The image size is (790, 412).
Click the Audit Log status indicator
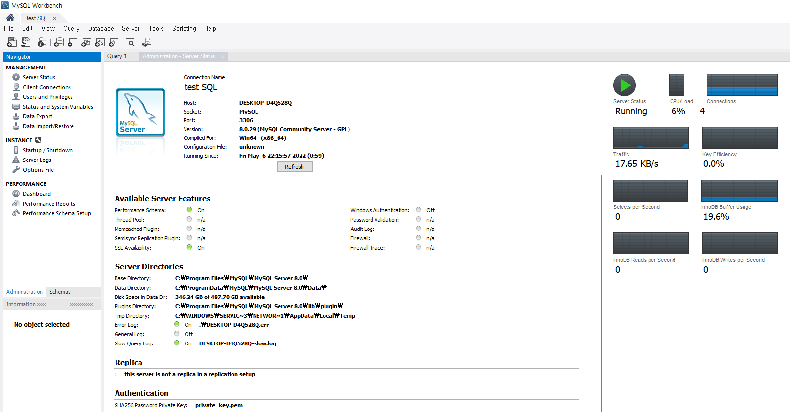point(418,229)
